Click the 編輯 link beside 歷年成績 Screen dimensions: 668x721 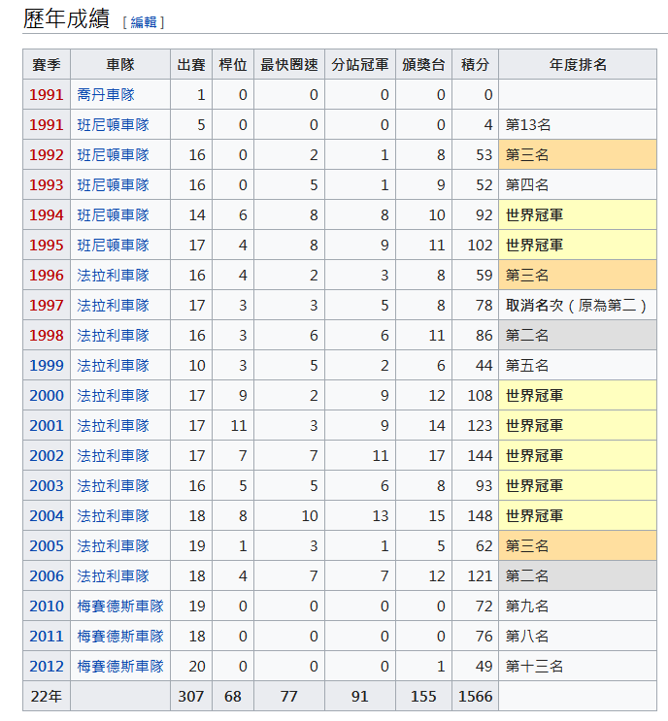tap(144, 21)
